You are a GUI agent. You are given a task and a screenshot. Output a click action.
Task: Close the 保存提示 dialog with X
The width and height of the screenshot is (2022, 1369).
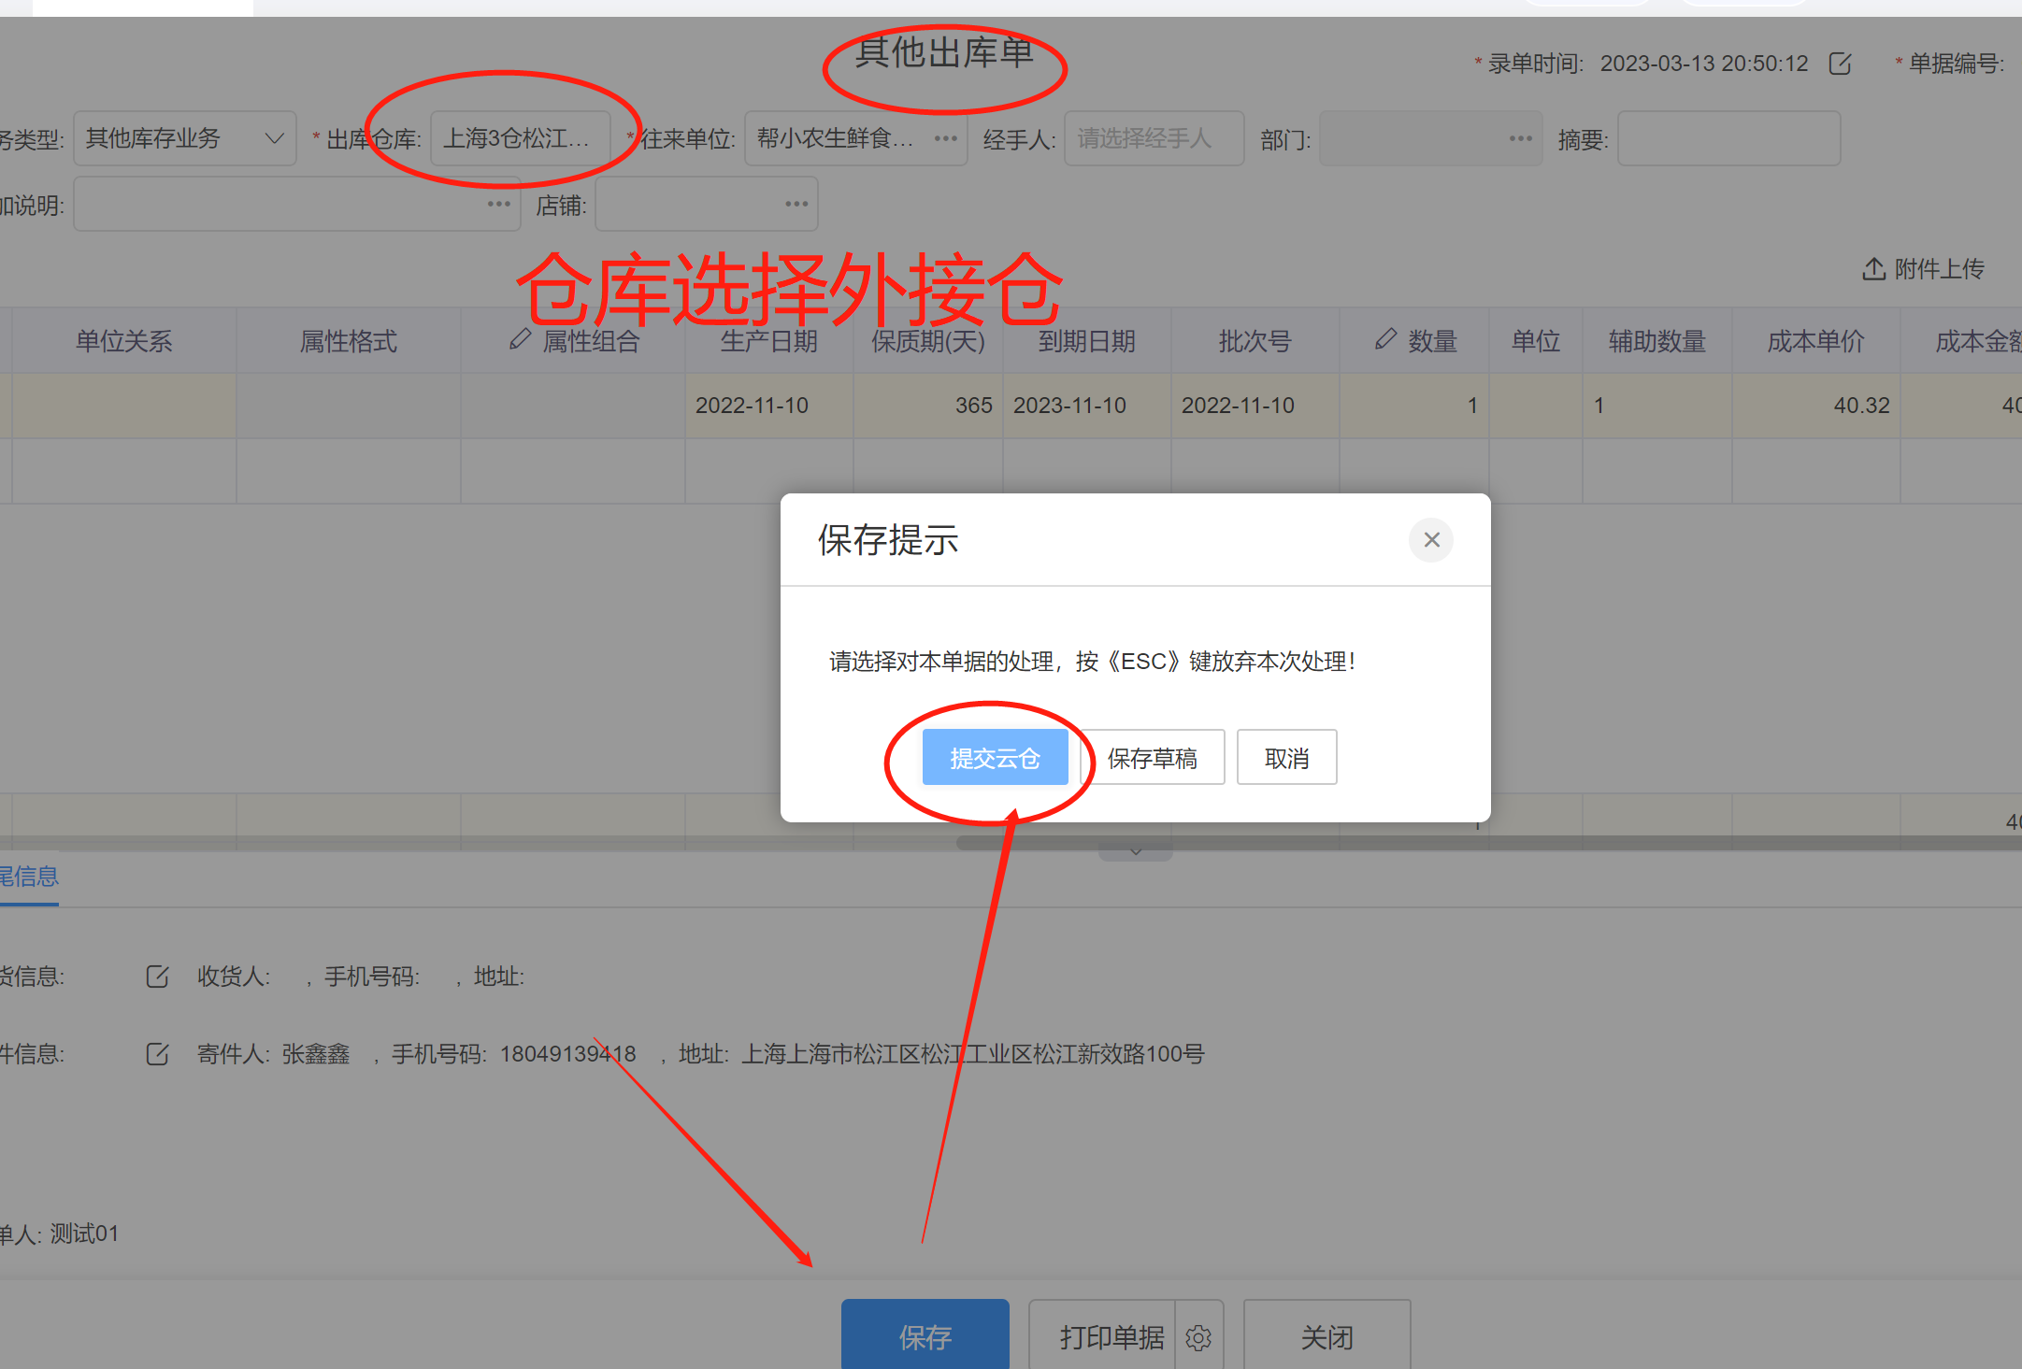[x=1431, y=540]
